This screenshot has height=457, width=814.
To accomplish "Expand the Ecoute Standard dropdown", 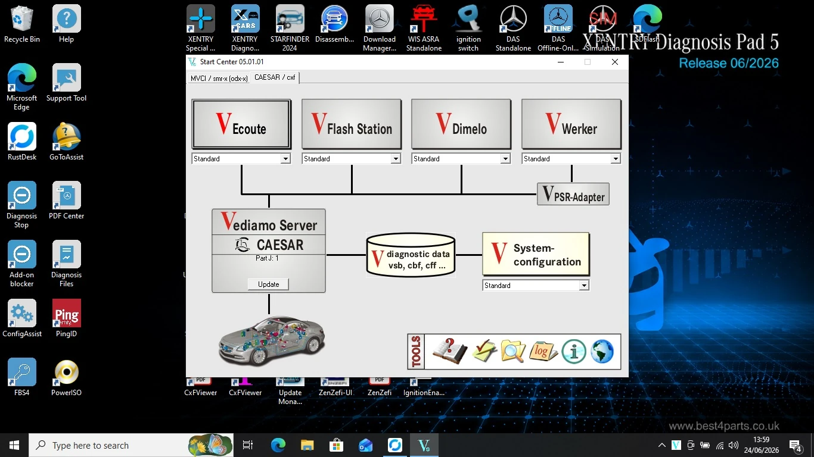I will point(285,159).
